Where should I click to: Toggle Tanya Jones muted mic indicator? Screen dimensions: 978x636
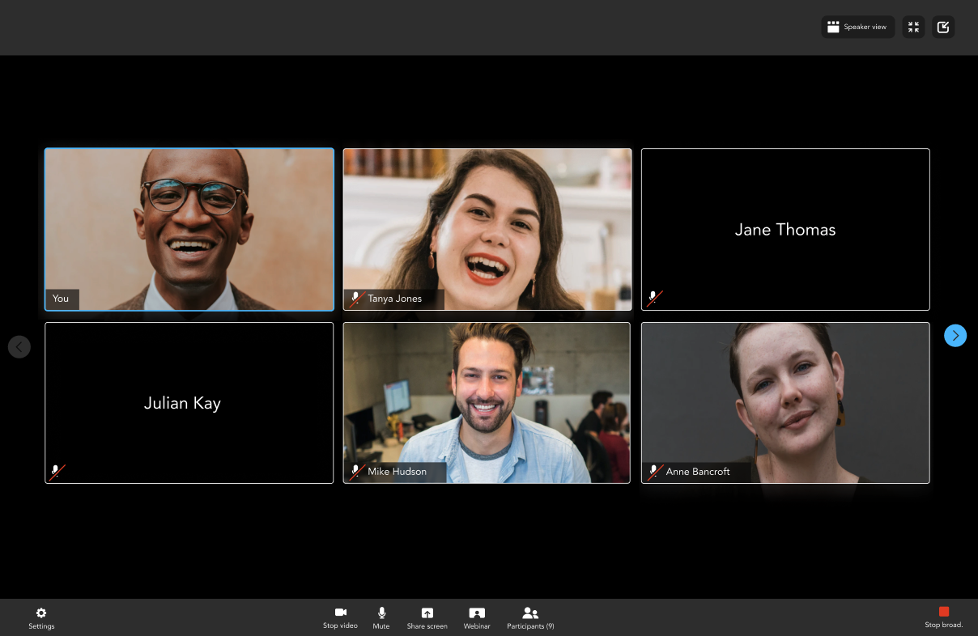tap(356, 298)
